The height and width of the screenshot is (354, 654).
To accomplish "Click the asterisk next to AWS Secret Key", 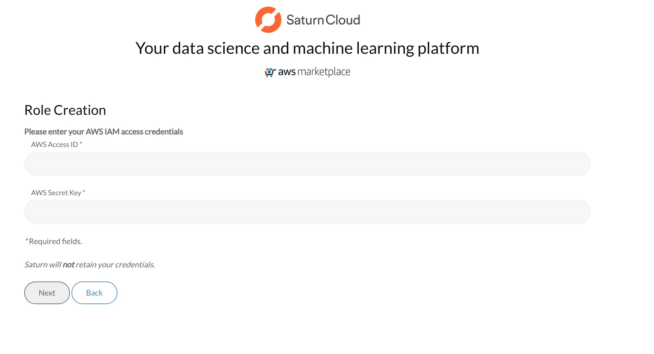I will tap(84, 192).
